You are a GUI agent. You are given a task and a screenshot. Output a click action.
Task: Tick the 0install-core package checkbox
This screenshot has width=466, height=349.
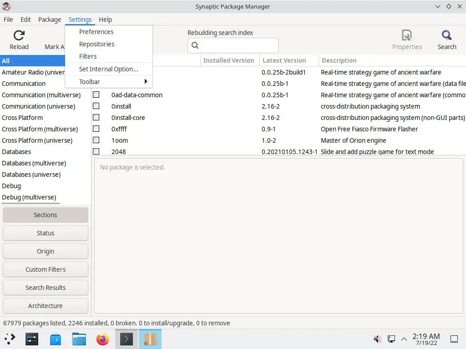pyautogui.click(x=96, y=117)
